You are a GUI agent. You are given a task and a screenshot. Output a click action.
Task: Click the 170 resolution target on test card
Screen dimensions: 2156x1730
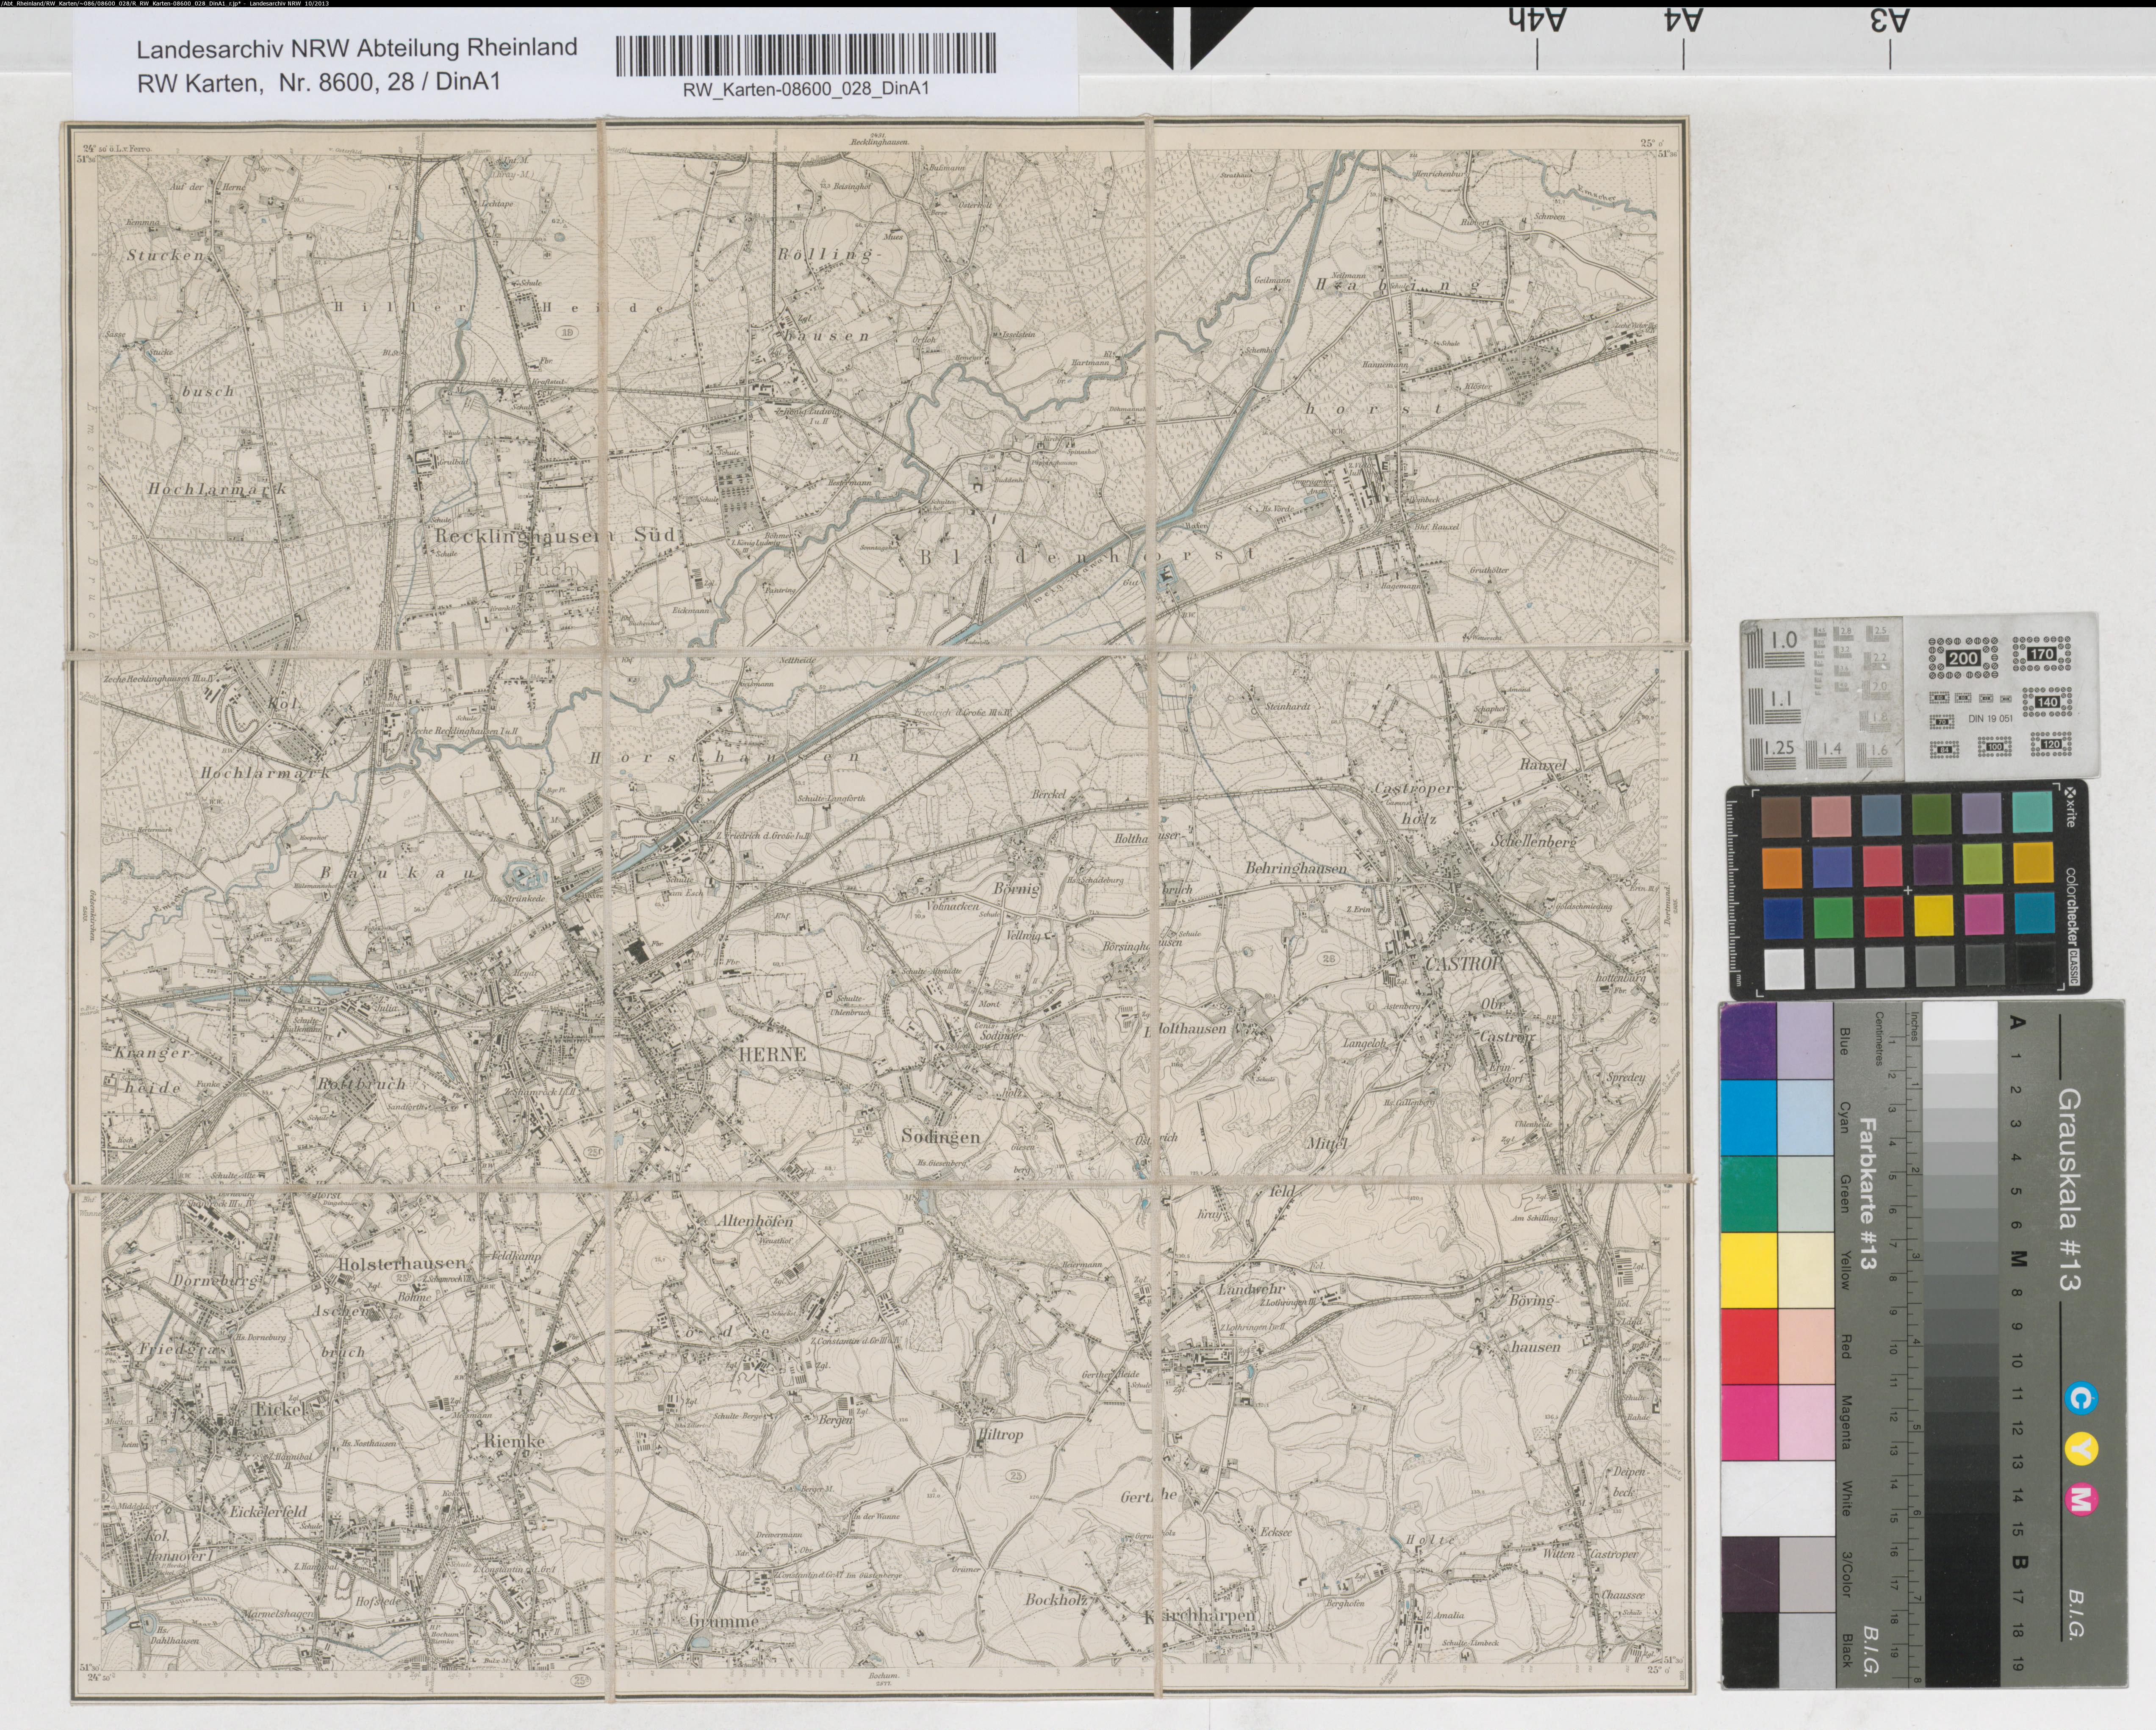point(2041,654)
